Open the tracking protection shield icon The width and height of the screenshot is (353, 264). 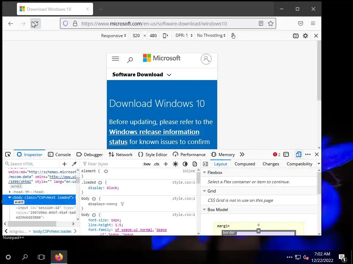(65, 24)
